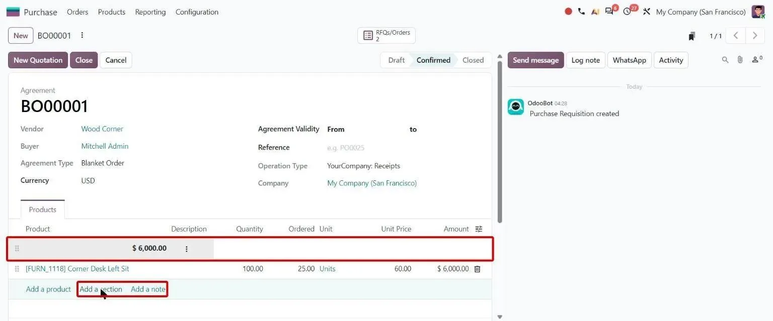Go to the next record arrow
The image size is (773, 321).
[x=755, y=36]
